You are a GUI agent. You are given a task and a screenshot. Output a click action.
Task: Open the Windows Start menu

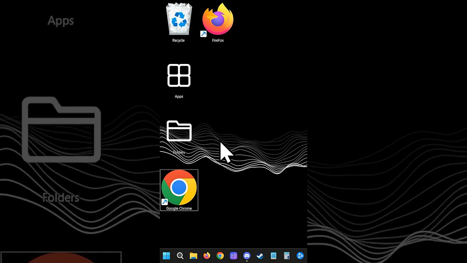pos(166,256)
